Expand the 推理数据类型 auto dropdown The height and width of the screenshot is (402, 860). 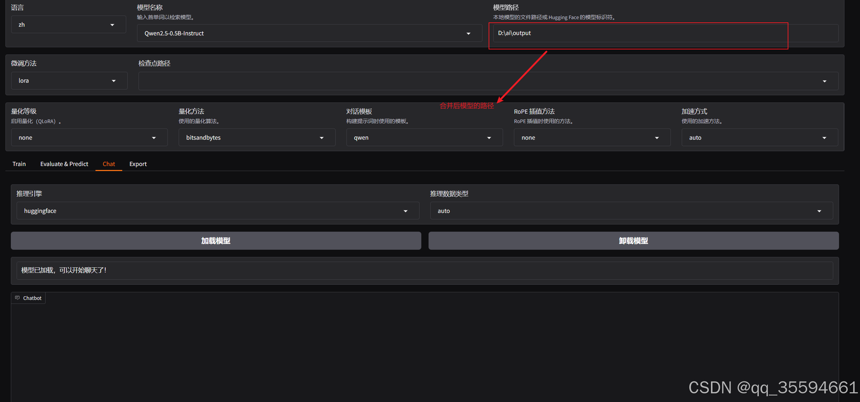click(x=631, y=211)
